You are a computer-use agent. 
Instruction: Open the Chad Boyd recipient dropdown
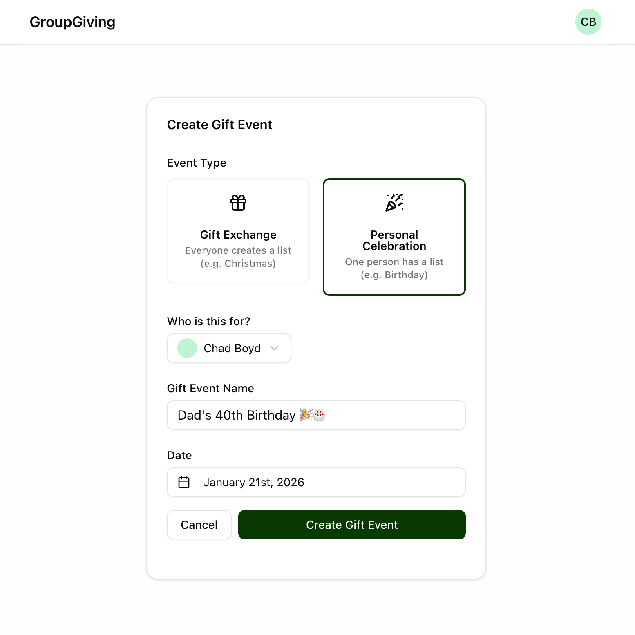pos(228,348)
